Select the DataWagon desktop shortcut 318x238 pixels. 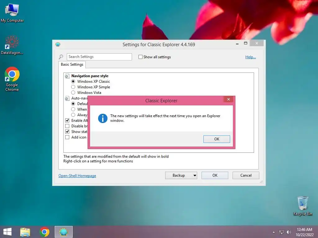click(12, 45)
